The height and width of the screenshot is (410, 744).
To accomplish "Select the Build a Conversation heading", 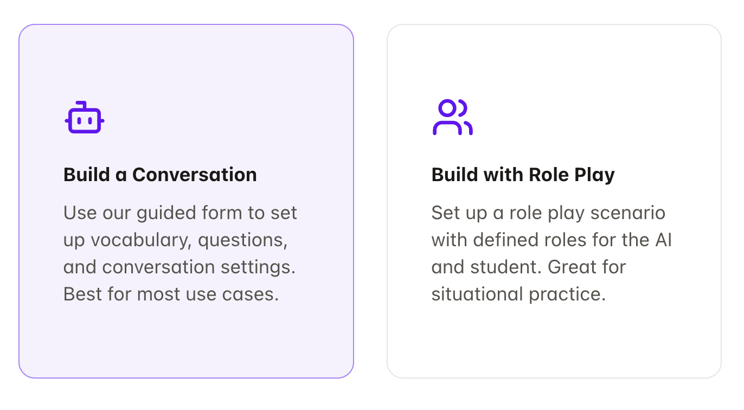I will pos(160,175).
